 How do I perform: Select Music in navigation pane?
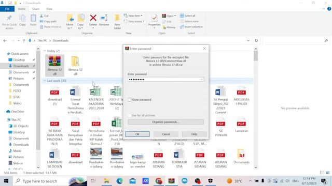coord(17,151)
